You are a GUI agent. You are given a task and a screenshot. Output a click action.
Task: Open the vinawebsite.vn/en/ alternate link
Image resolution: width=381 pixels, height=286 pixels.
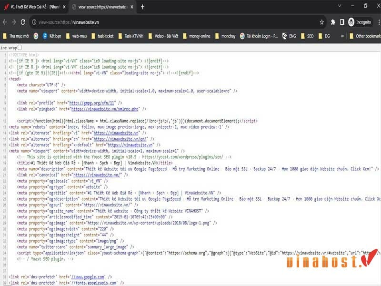pyautogui.click(x=120, y=139)
